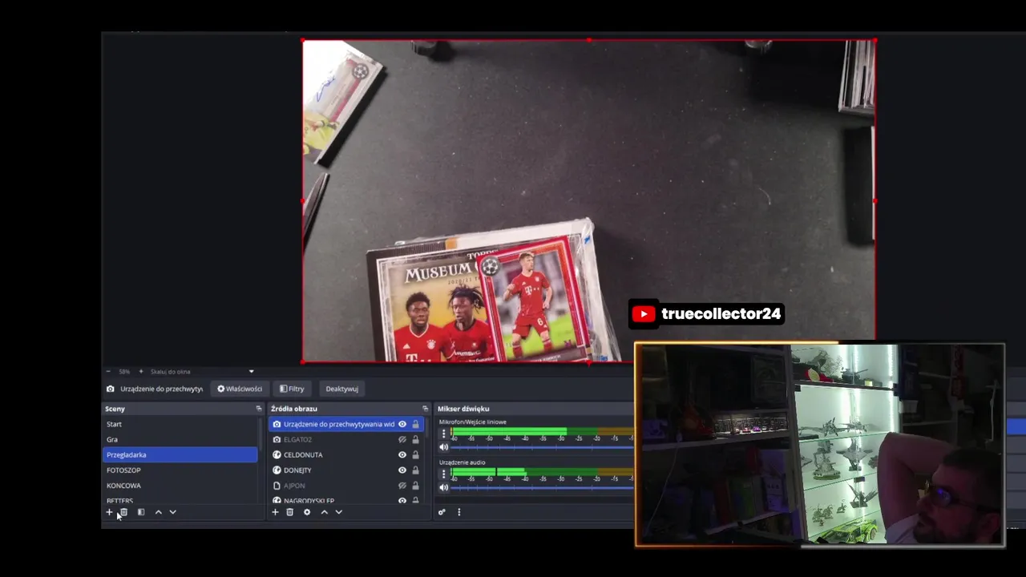Image resolution: width=1026 pixels, height=577 pixels.
Task: Zoom in preview with plus icon
Action: [141, 371]
